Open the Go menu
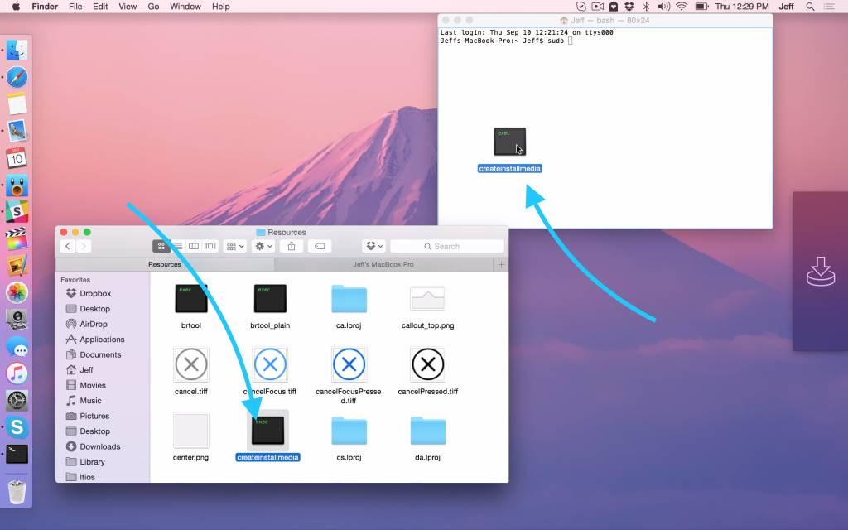Screen dimensions: 848x530 pos(153,7)
